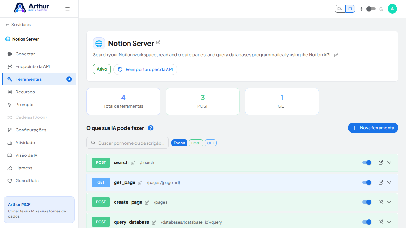Expand the query_database tool details chevron
Viewport: 406px width, 228px height.
click(389, 222)
